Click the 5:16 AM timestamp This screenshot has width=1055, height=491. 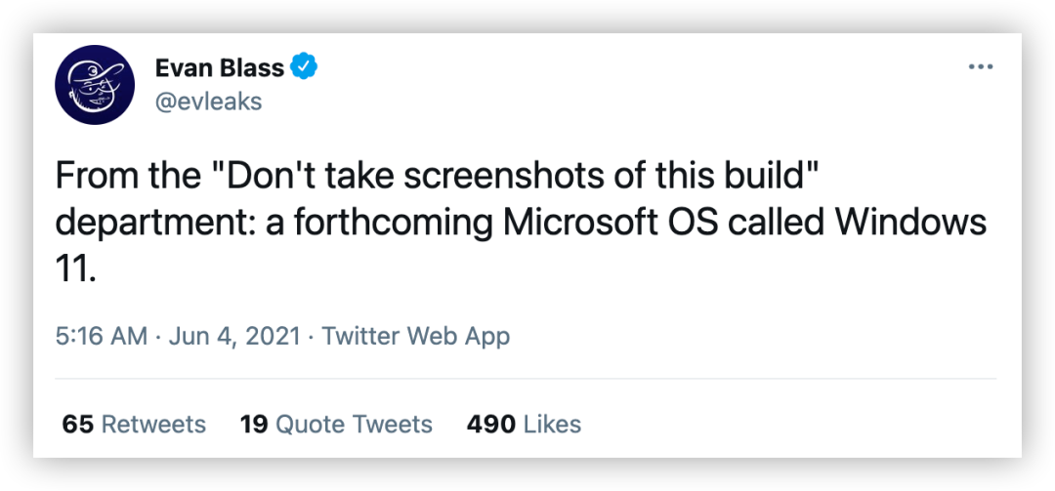[x=101, y=337]
